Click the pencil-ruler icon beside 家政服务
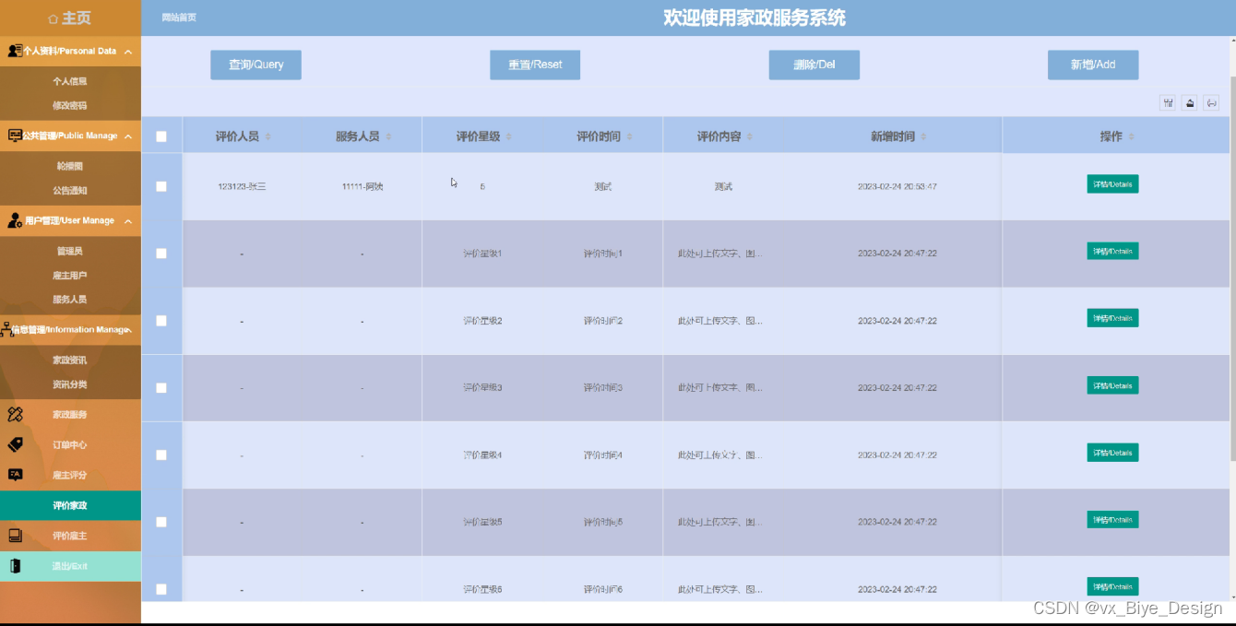The image size is (1236, 626). point(15,414)
